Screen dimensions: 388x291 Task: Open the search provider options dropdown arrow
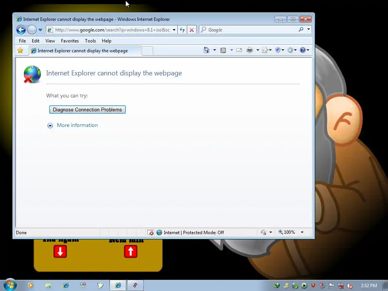click(308, 29)
